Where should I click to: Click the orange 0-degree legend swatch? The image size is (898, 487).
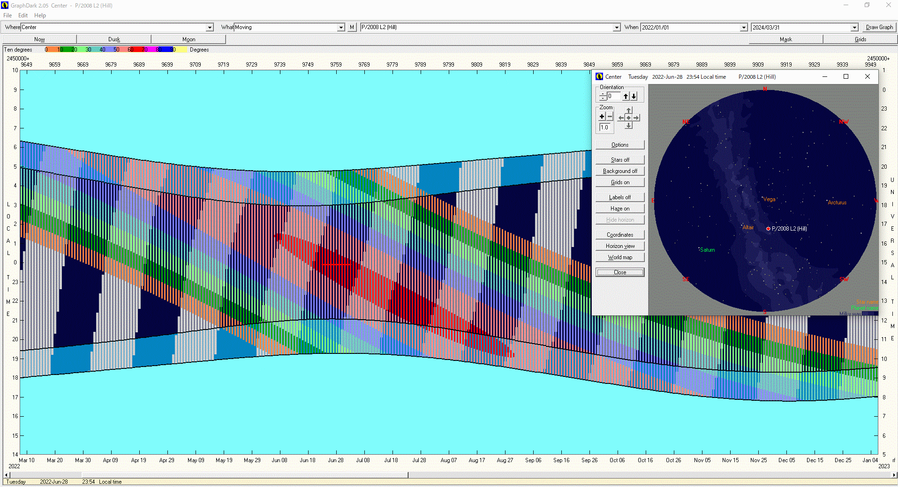(x=53, y=50)
